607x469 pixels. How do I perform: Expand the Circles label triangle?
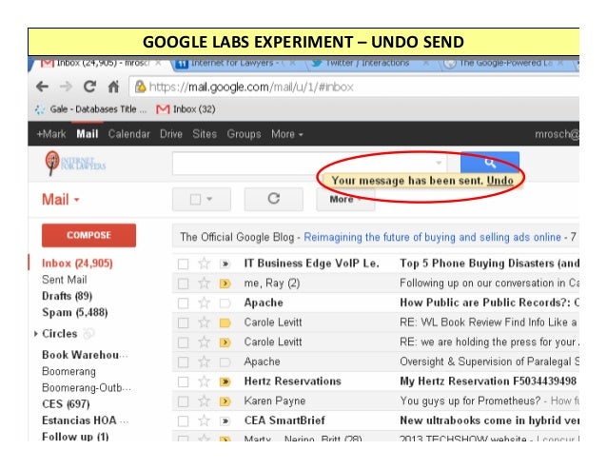click(35, 334)
